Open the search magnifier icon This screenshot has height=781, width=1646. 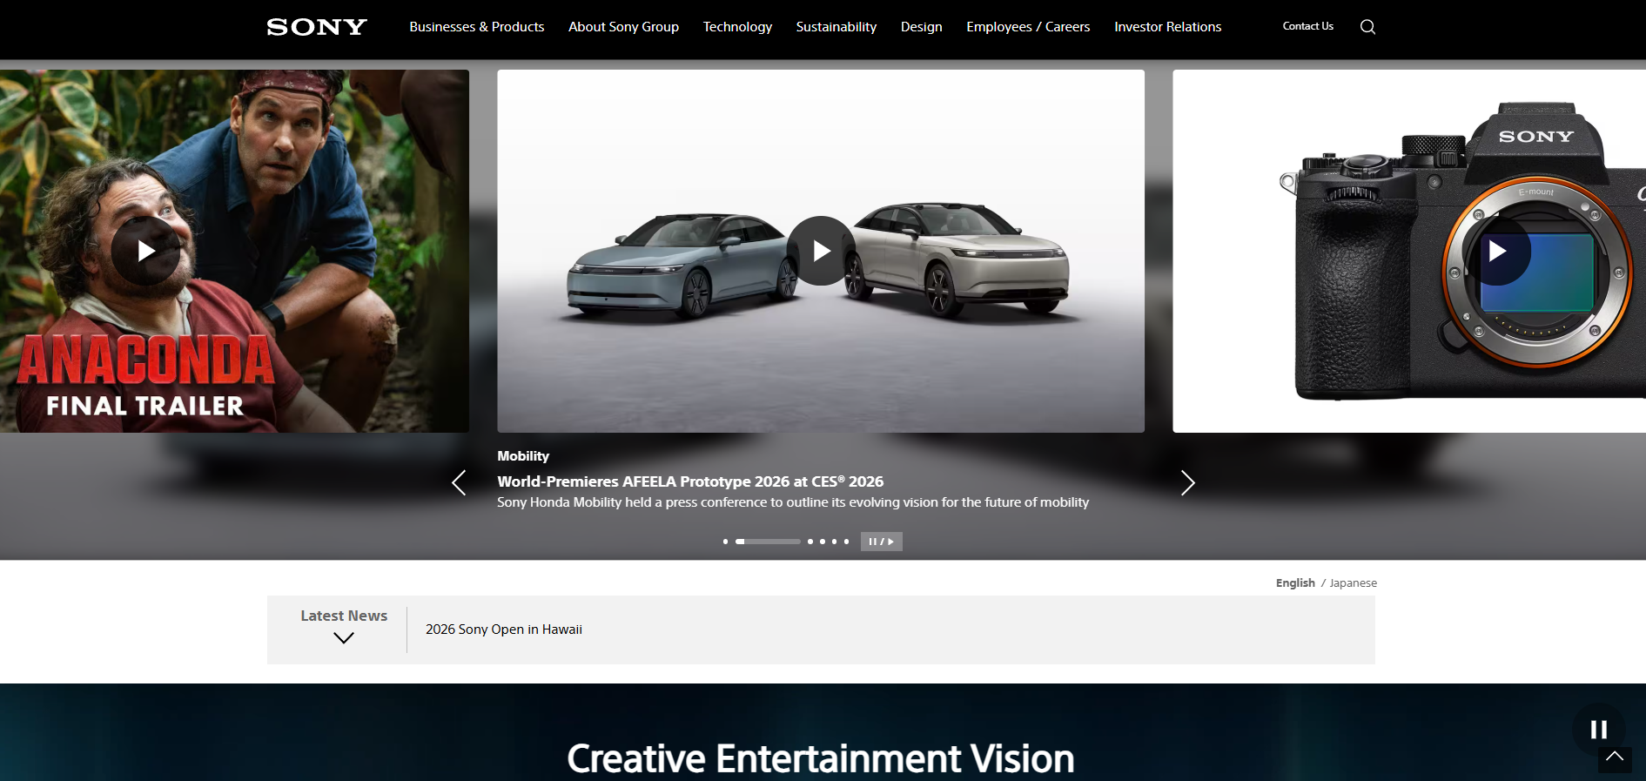point(1367,27)
